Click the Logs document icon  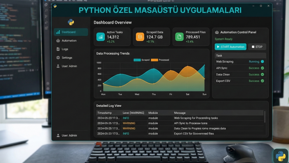(58, 49)
